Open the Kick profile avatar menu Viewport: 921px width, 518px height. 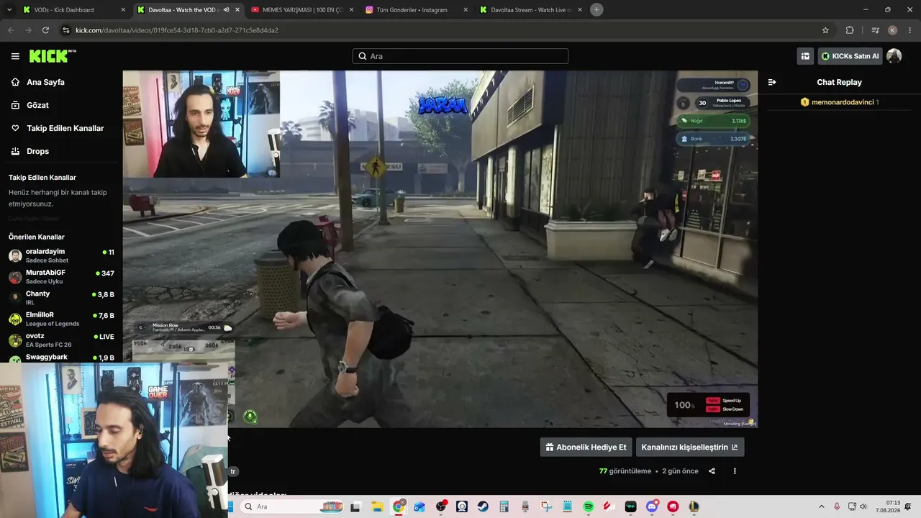894,56
